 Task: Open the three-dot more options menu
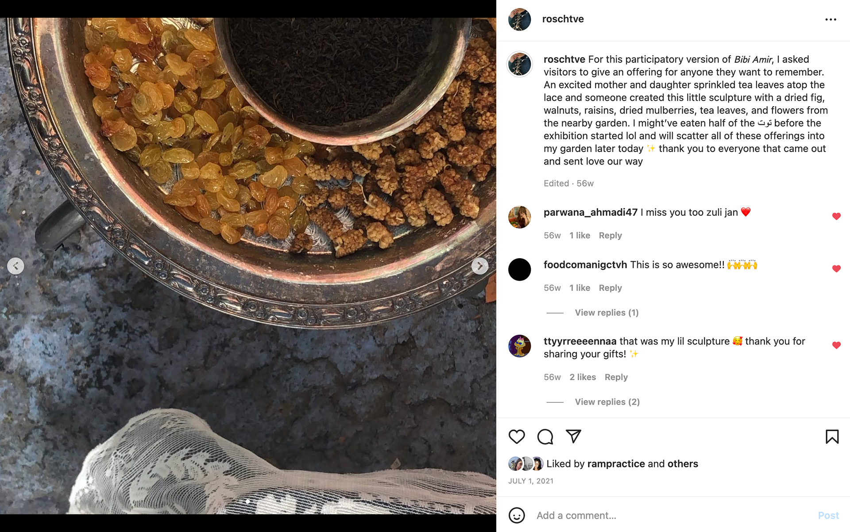(831, 19)
